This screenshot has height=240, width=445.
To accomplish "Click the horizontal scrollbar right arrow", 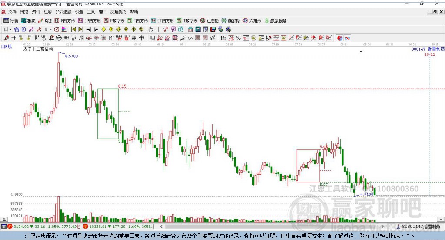I will click(x=382, y=227).
